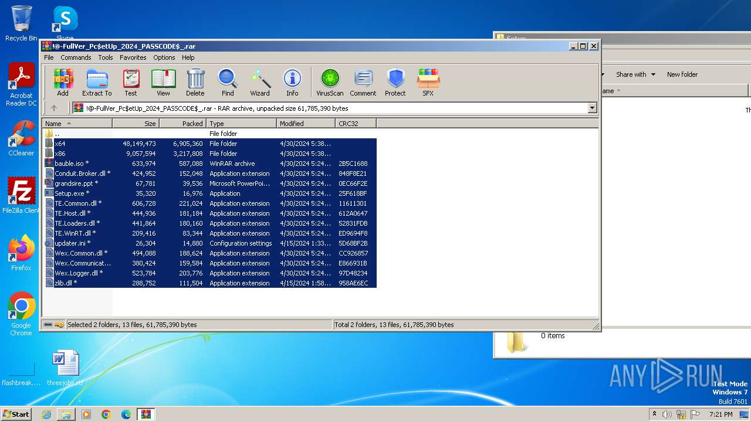Select the x64 folder row
751x422 pixels.
210,144
